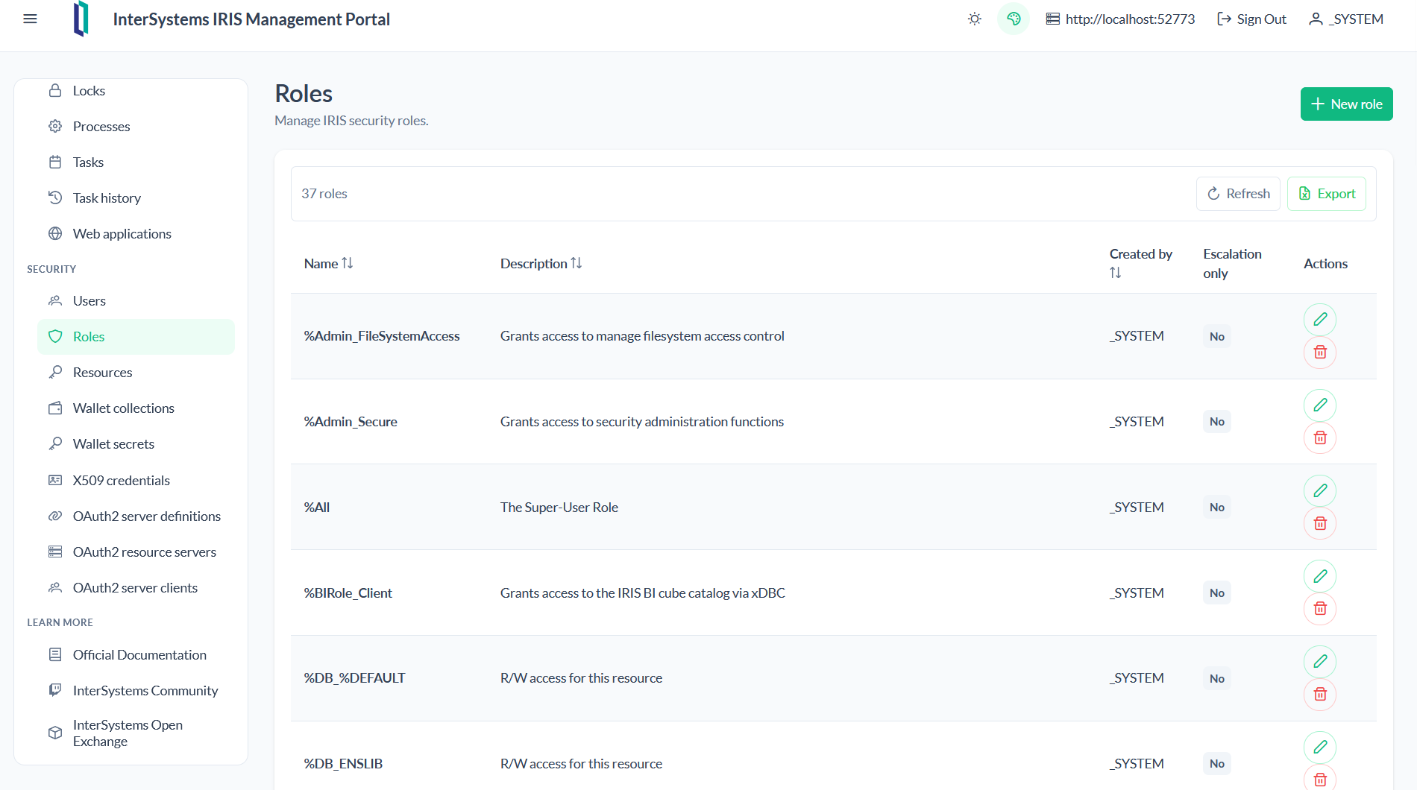This screenshot has height=790, width=1417.
Task: Go to Wallet collections
Action: click(x=136, y=408)
